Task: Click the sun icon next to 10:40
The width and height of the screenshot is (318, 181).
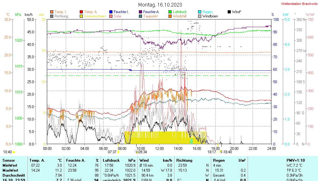Action: click(14, 152)
